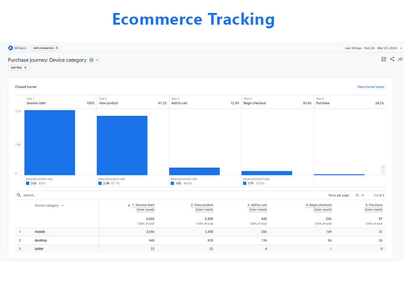Select the tablet row label
This screenshot has height=303, width=404.
click(39, 249)
